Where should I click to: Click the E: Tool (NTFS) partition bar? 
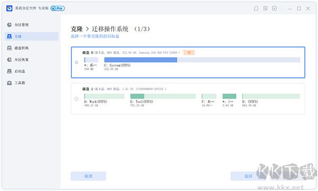click(x=163, y=96)
